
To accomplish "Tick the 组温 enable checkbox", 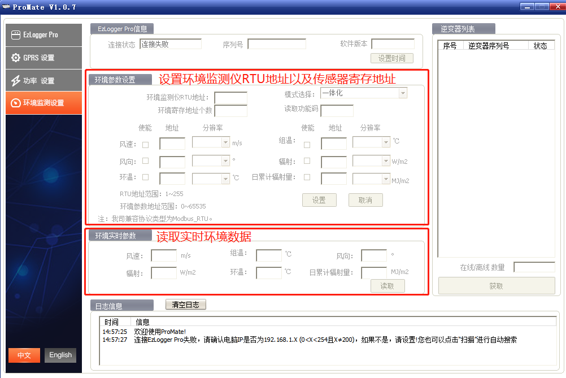I will [307, 145].
